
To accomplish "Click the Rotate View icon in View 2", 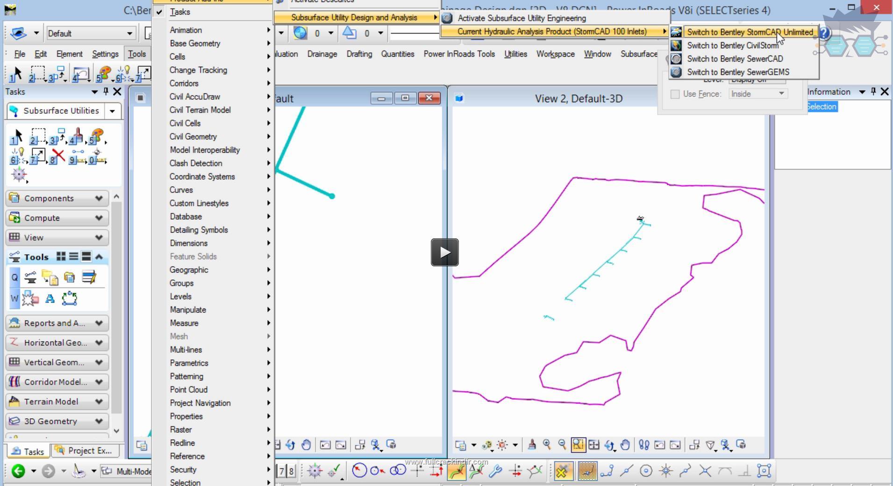I will (x=609, y=445).
